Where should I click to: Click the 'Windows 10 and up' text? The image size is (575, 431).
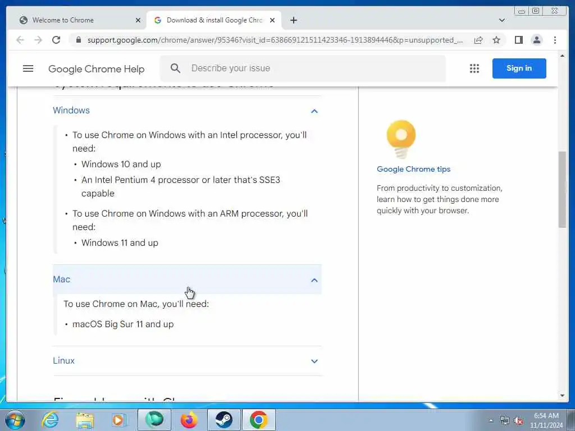(x=121, y=164)
